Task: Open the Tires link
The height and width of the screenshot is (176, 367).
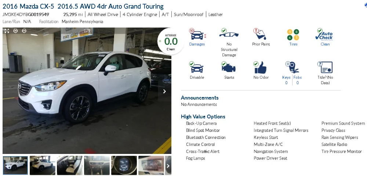Action: point(293,44)
